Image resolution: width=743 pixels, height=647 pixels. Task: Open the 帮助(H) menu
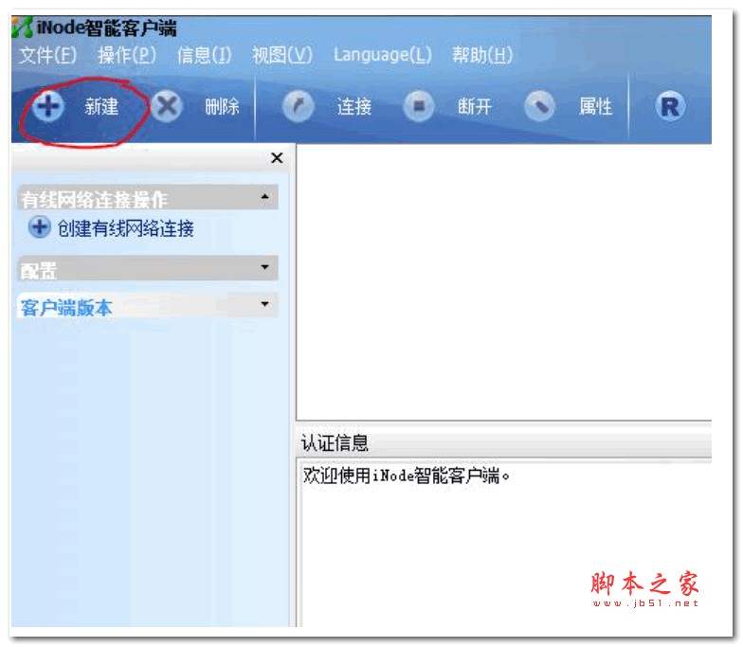coord(482,55)
